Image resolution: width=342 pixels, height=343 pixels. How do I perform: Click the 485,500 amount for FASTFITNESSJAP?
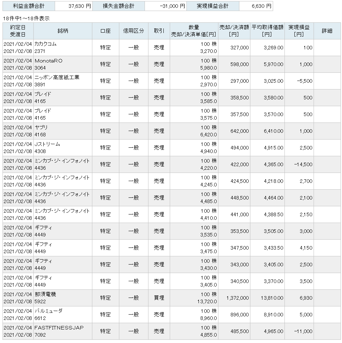pos(240,331)
